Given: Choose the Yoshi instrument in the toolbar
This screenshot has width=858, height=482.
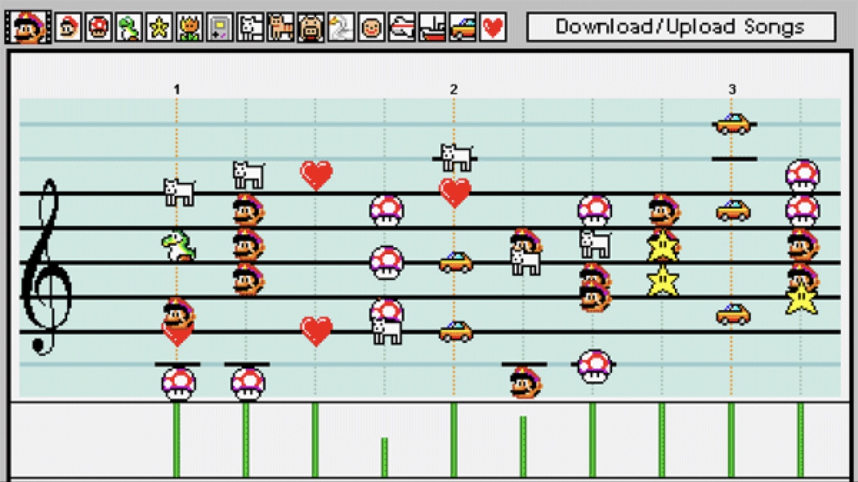Looking at the screenshot, I should tap(129, 28).
